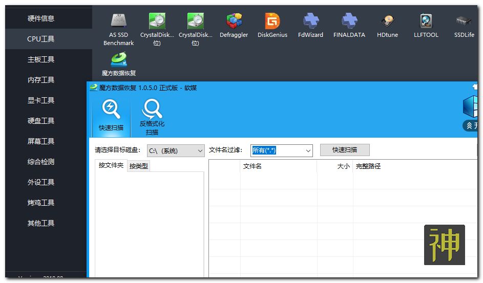Select 反格式化扫描 mode in toolbar
This screenshot has width=483, height=283.
(x=152, y=117)
